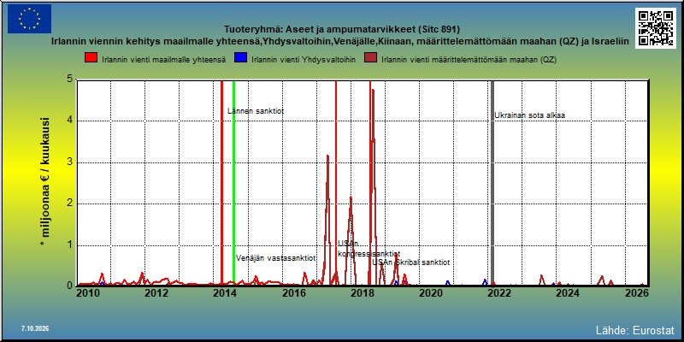This screenshot has height=342, width=684.
Task: Click the grey Ukraine war vertical marker line
Action: (x=492, y=183)
